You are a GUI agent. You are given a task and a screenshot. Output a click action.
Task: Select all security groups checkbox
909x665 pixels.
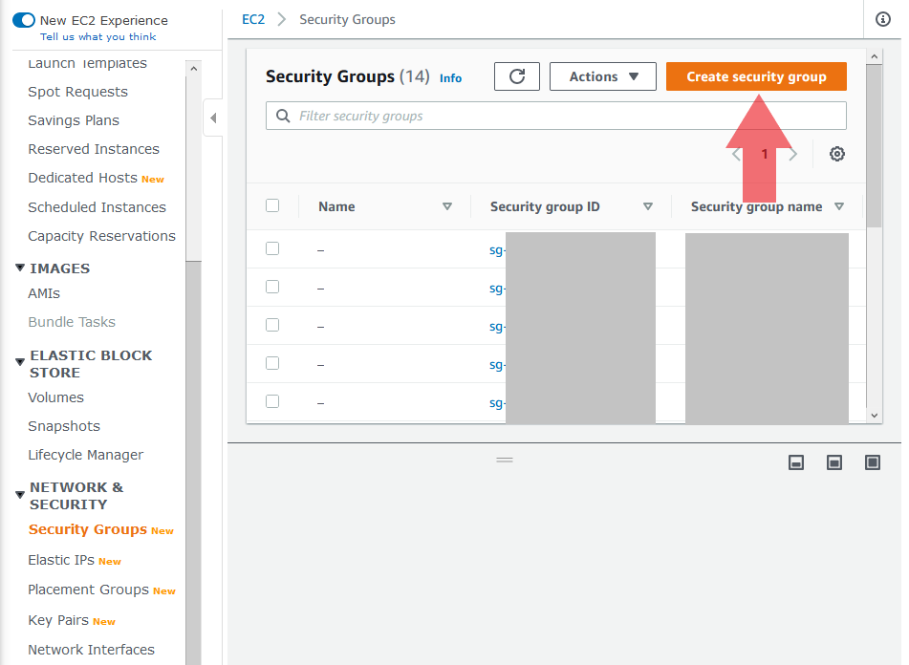(272, 205)
